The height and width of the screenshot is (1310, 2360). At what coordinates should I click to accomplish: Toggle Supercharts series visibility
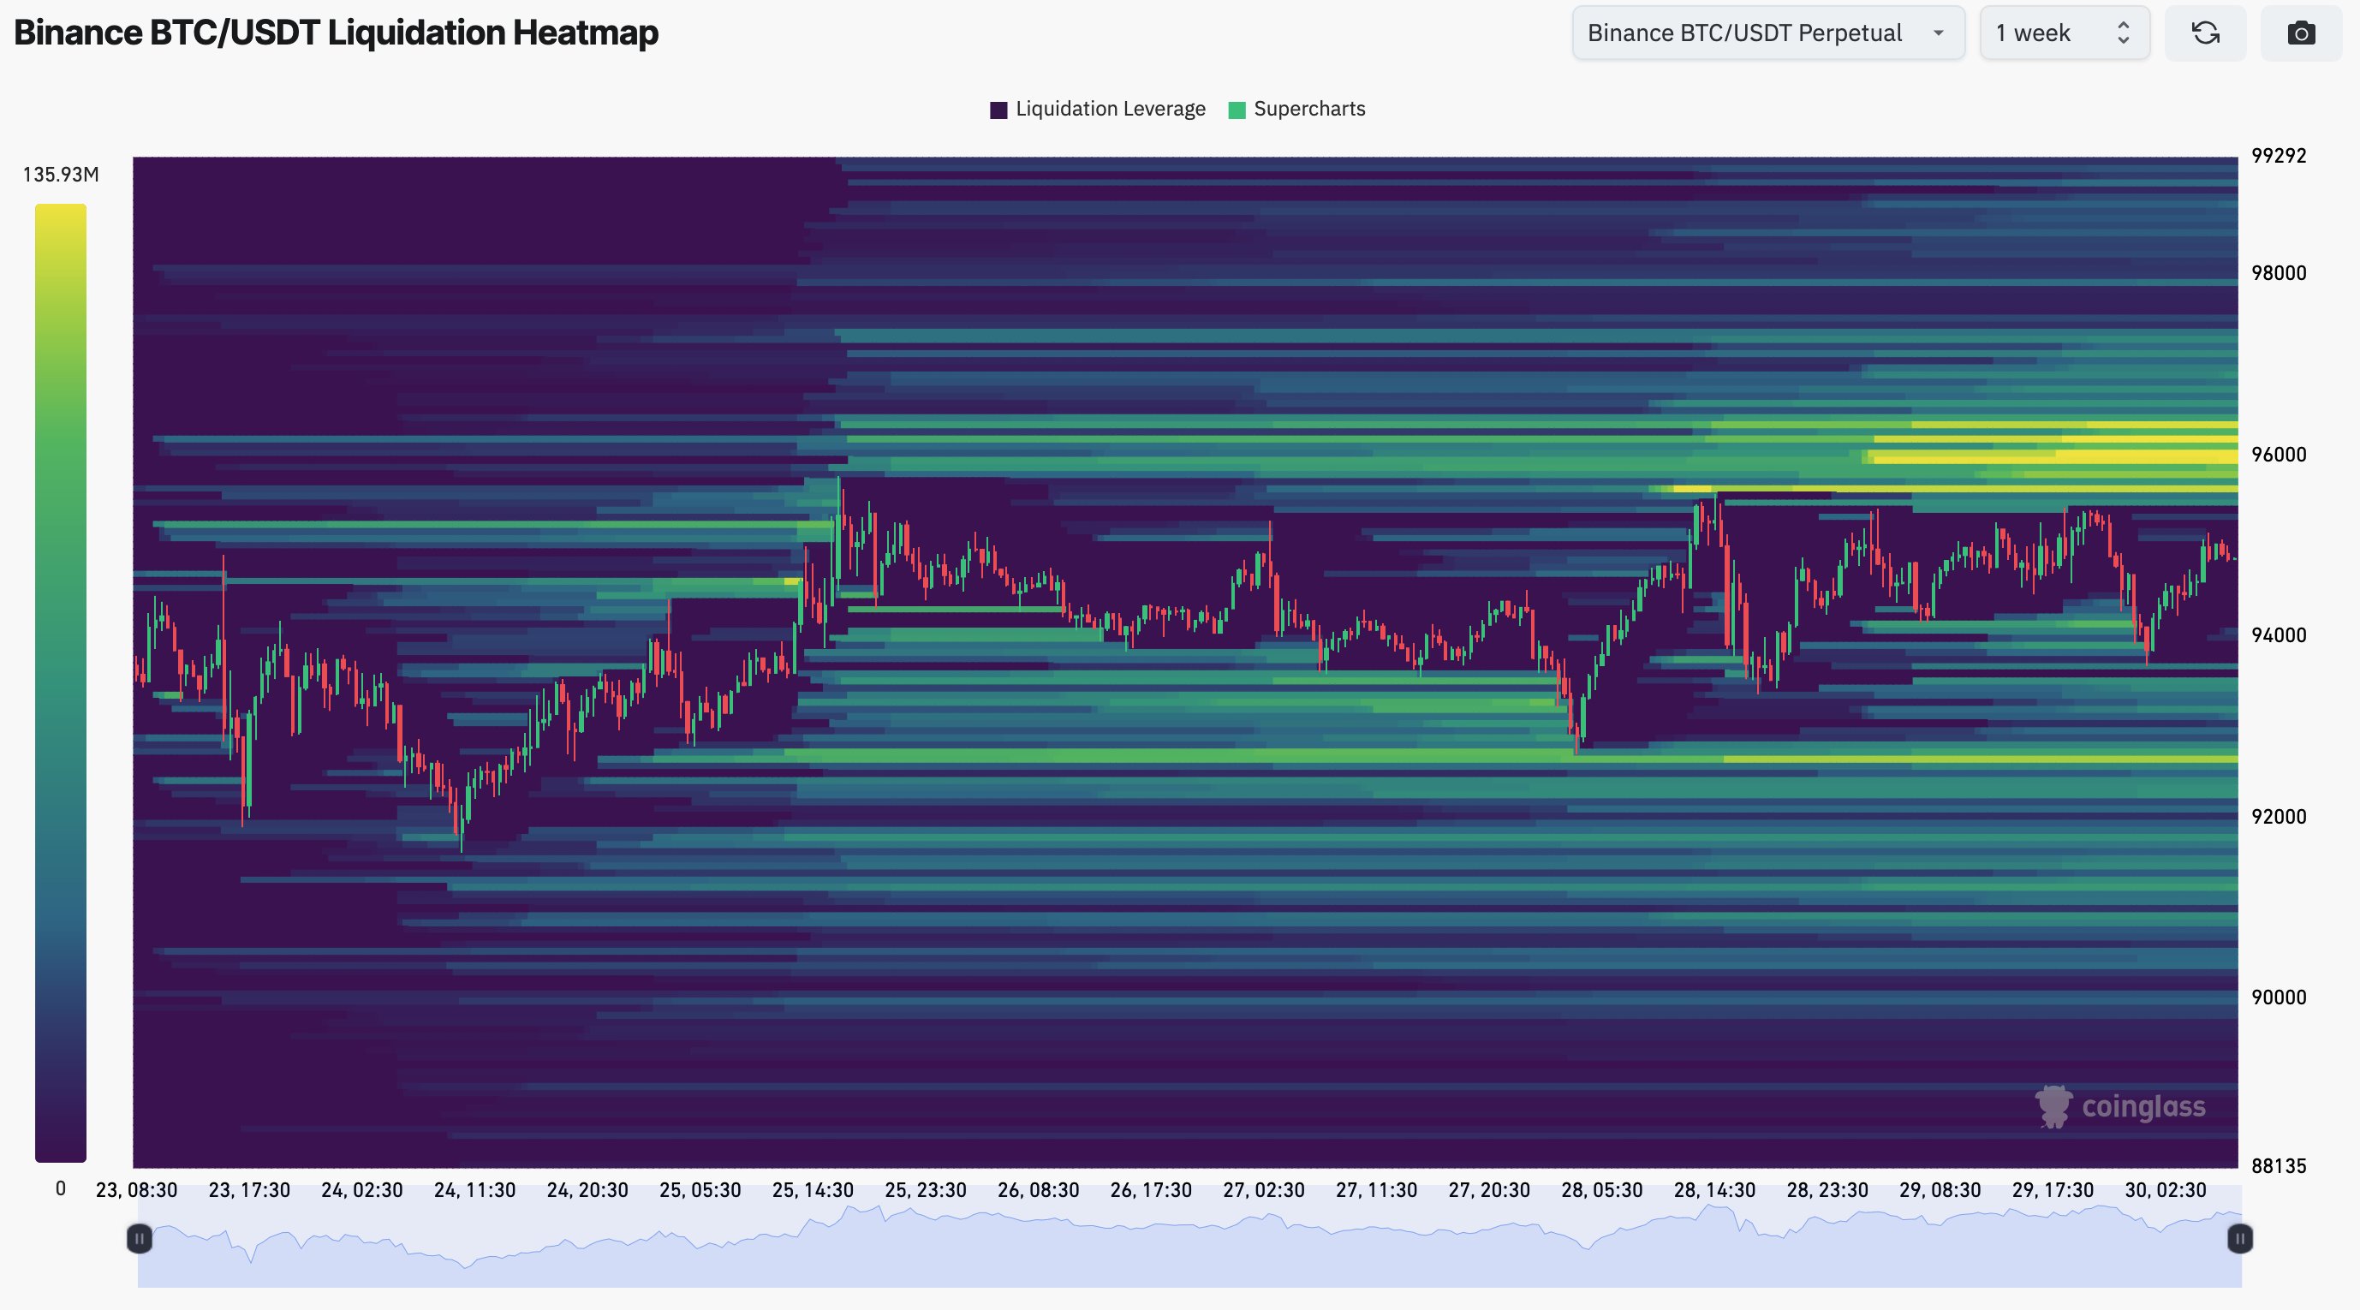[1308, 109]
